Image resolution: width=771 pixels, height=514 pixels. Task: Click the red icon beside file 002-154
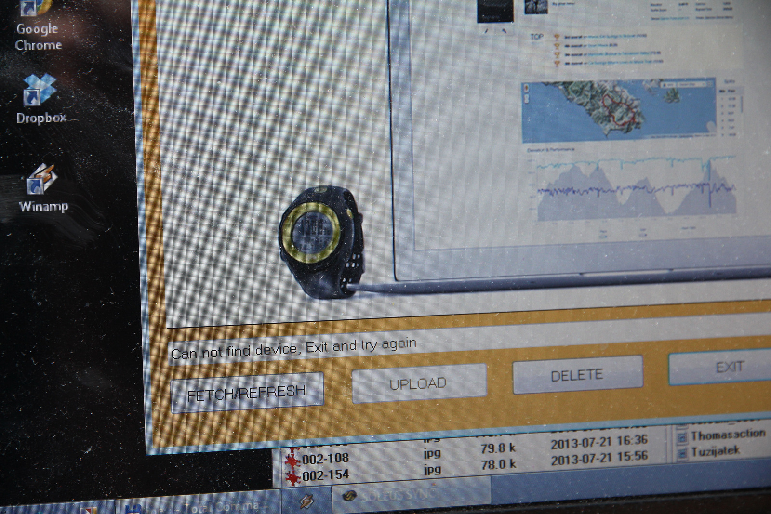click(292, 477)
